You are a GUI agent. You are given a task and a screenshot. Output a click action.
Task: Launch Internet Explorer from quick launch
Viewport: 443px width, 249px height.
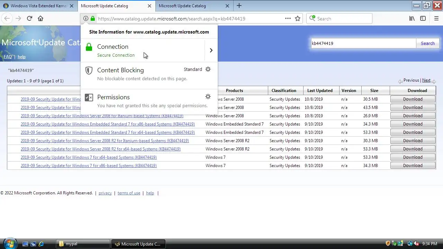(41, 244)
